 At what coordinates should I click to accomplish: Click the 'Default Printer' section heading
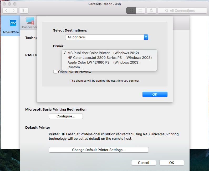tap(38, 128)
